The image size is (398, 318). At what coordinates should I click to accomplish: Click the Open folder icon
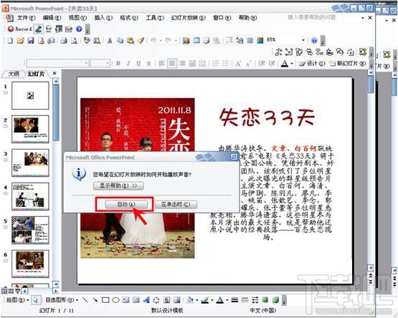(20, 40)
